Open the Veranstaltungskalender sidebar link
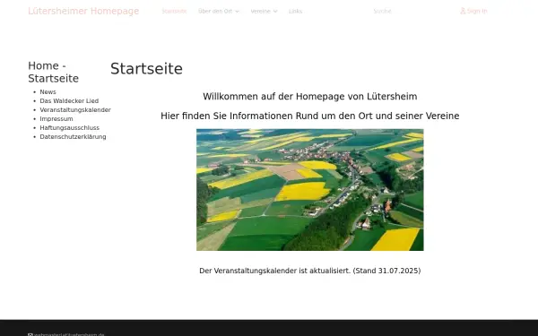This screenshot has width=538, height=336. pos(75,109)
